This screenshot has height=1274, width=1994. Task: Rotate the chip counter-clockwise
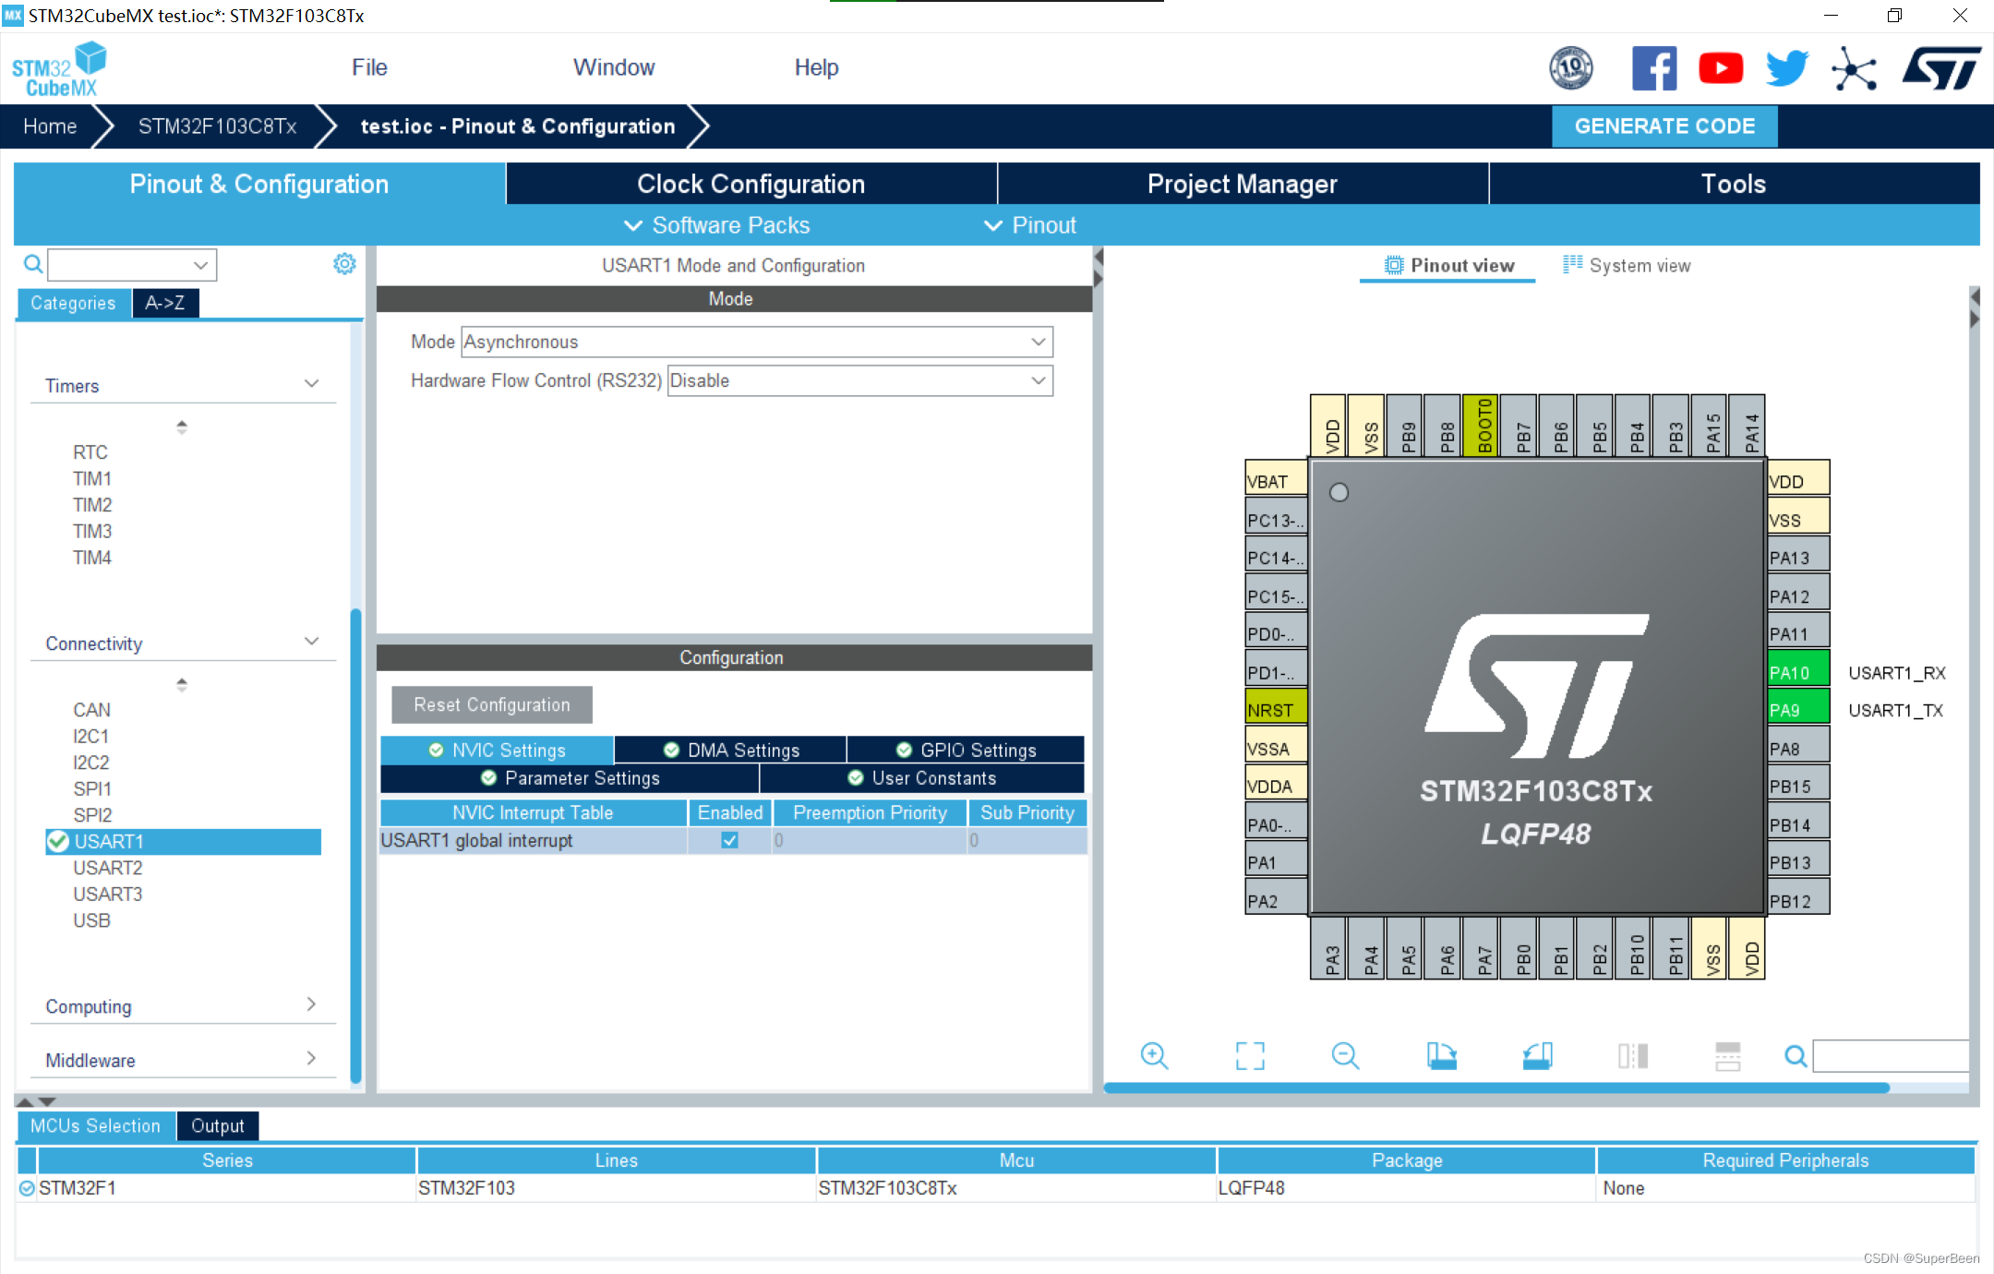(x=1537, y=1055)
